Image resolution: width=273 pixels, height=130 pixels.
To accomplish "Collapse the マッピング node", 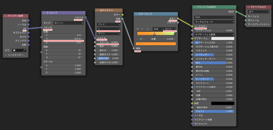I will (x=44, y=13).
